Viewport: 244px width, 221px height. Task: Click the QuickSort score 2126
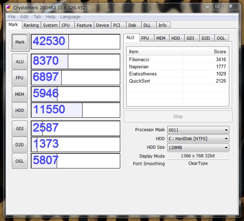(221, 81)
